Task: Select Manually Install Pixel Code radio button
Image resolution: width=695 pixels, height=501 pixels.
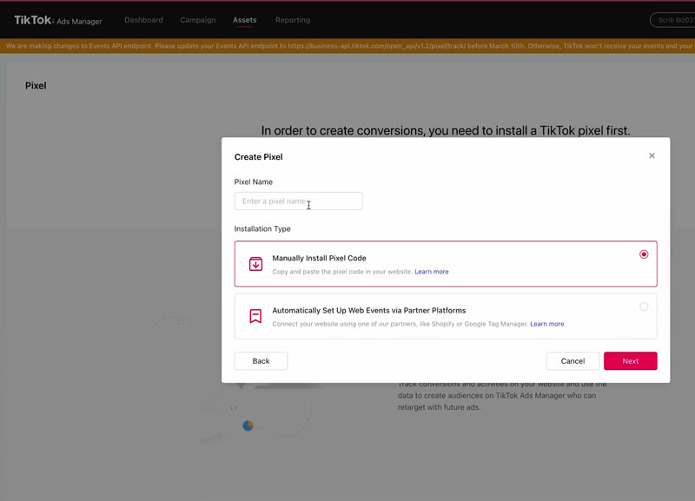Action: [x=644, y=254]
